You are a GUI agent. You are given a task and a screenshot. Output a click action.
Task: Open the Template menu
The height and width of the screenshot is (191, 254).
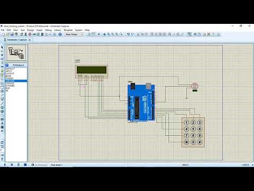pos(68,30)
